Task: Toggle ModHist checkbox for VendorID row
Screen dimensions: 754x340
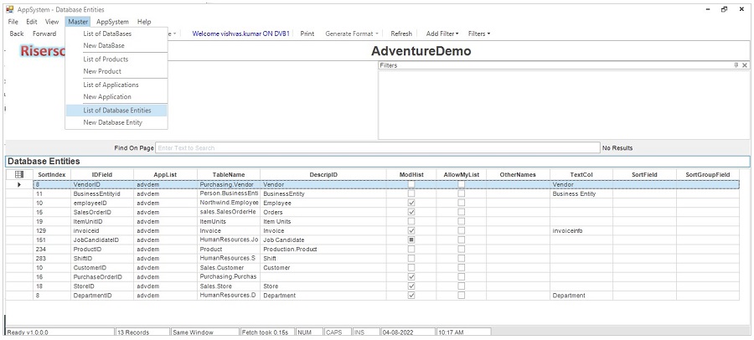Action: click(411, 184)
